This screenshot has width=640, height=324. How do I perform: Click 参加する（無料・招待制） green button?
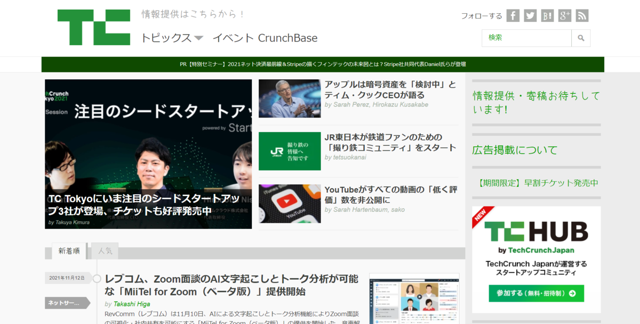click(x=536, y=293)
